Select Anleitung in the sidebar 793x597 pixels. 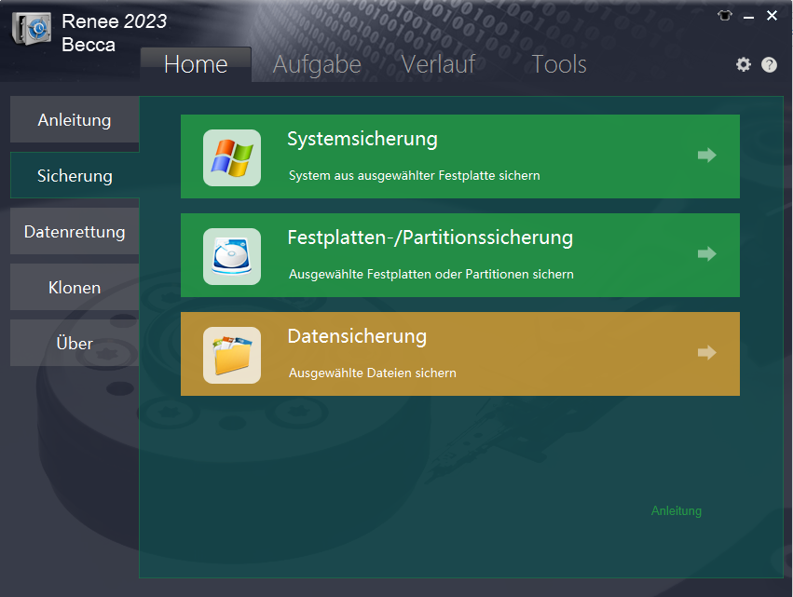[x=75, y=120]
